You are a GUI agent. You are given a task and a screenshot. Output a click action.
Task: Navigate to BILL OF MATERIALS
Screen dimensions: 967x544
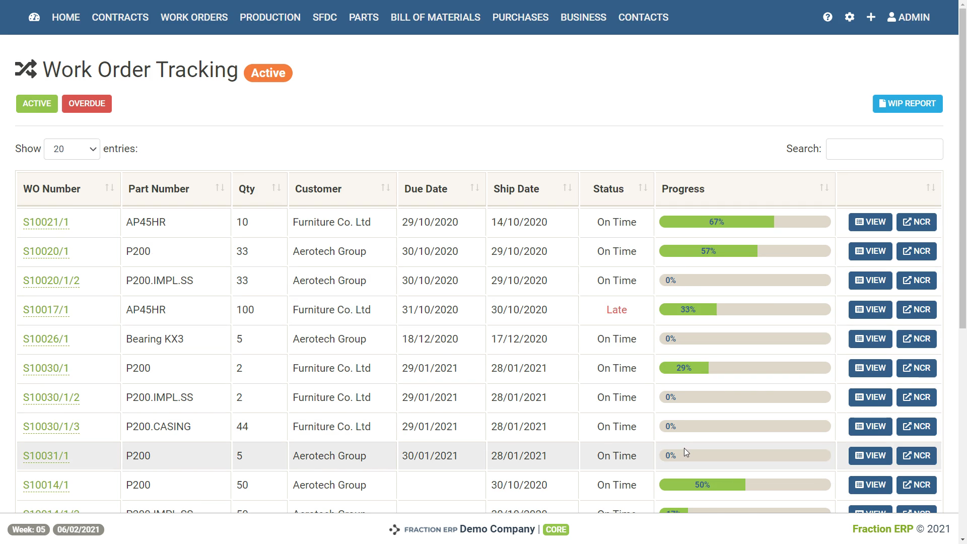(x=435, y=17)
